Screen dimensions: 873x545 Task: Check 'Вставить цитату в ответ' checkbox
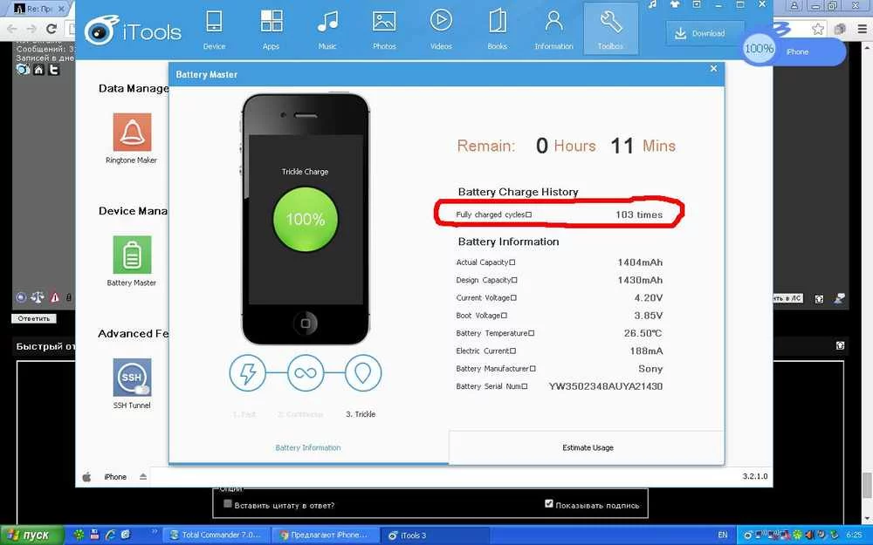[x=227, y=504]
